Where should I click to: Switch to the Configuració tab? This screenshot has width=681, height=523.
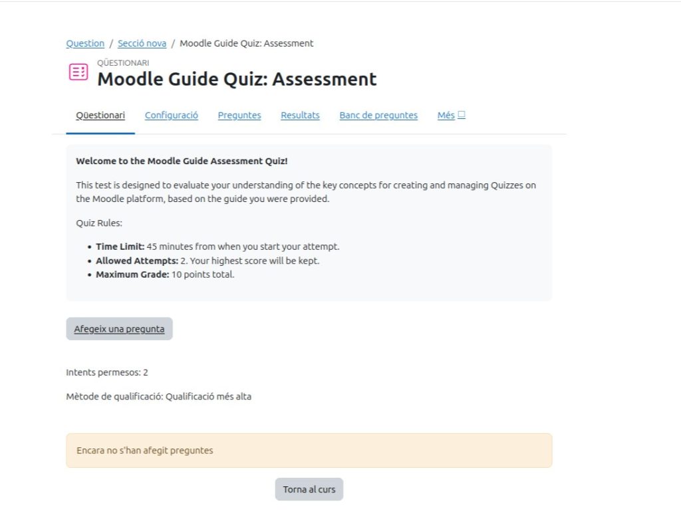[x=172, y=116]
